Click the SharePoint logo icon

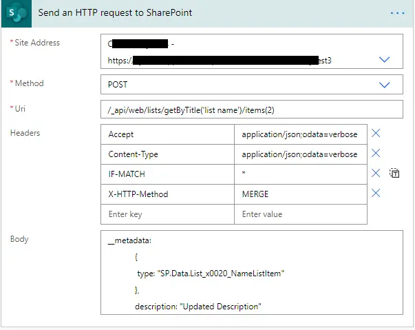17,13
